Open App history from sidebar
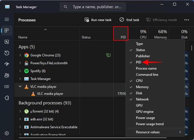This screenshot has height=140, width=194. 7,53
